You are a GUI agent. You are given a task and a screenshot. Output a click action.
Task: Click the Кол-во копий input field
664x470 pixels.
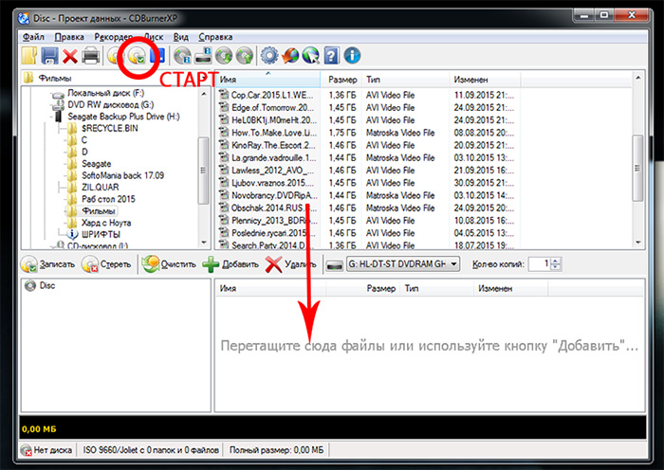point(540,264)
